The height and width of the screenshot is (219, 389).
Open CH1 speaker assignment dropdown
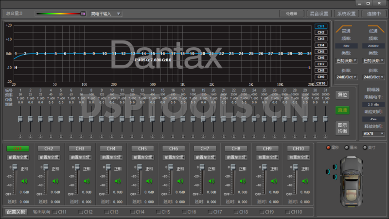(18, 157)
